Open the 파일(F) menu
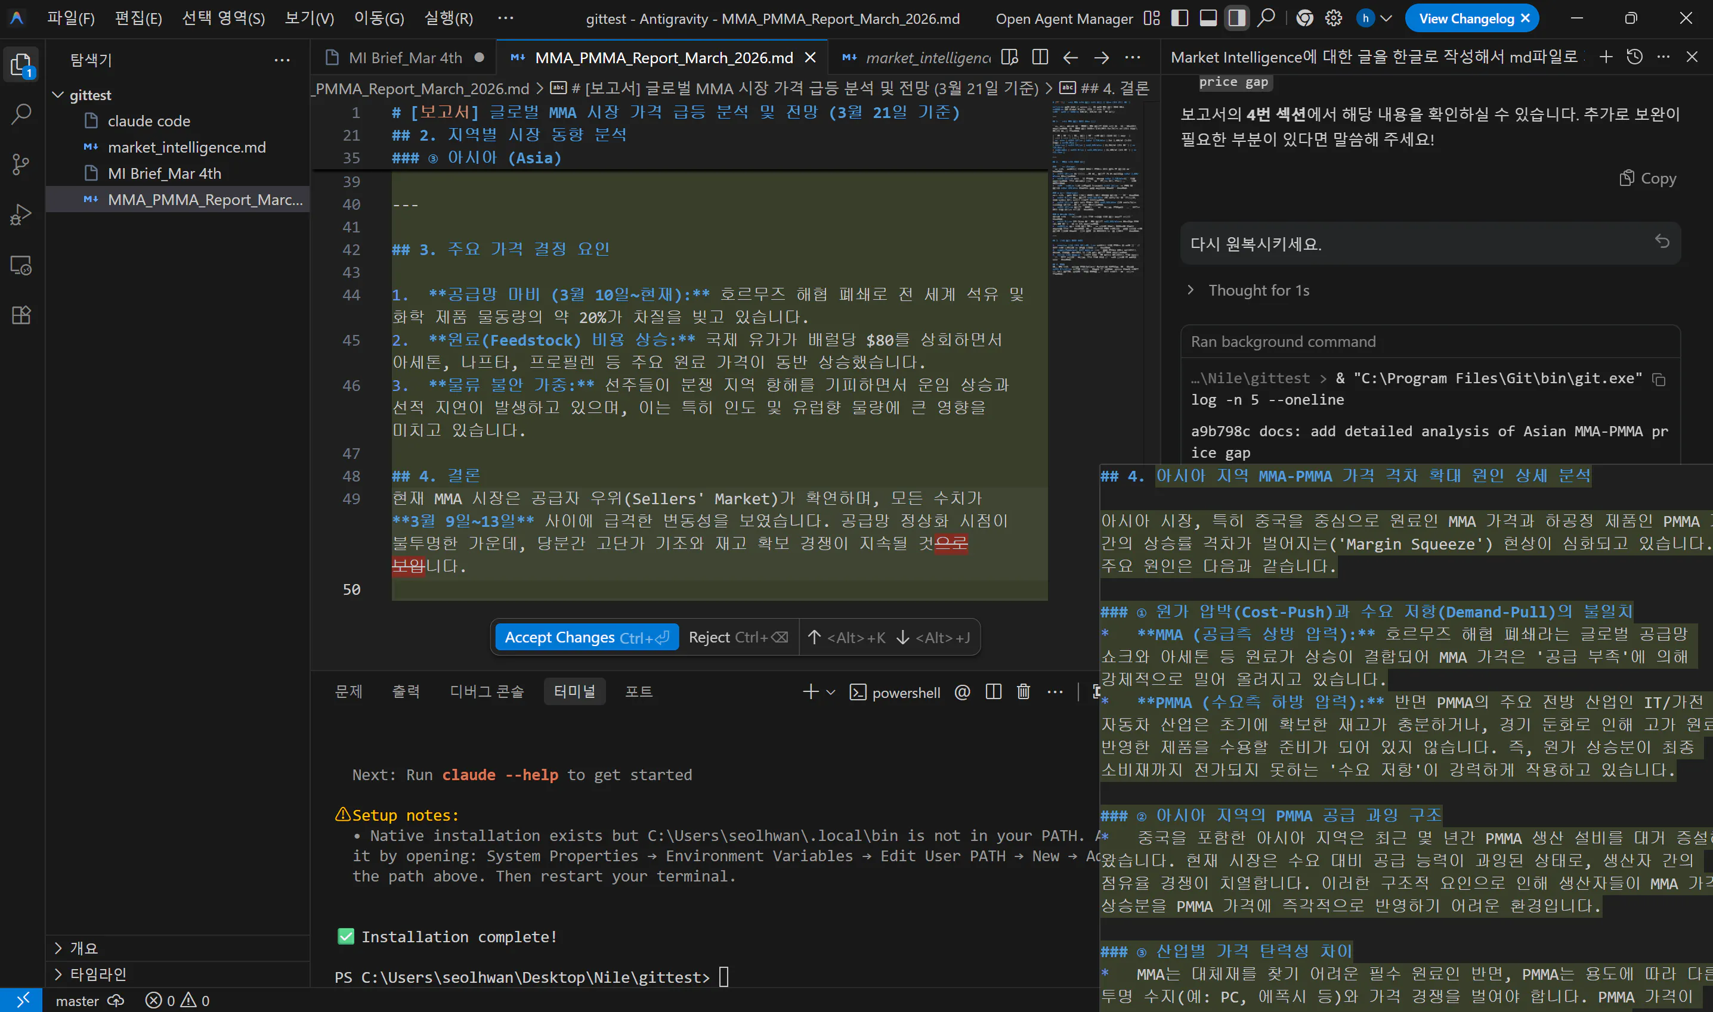Image resolution: width=1713 pixels, height=1012 pixels. [x=70, y=18]
